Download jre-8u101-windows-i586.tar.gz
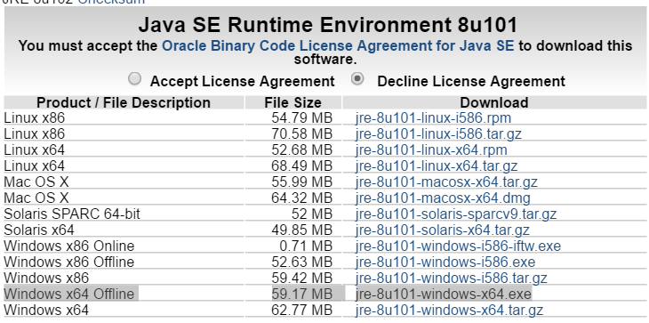This screenshot has width=649, height=323. [451, 278]
